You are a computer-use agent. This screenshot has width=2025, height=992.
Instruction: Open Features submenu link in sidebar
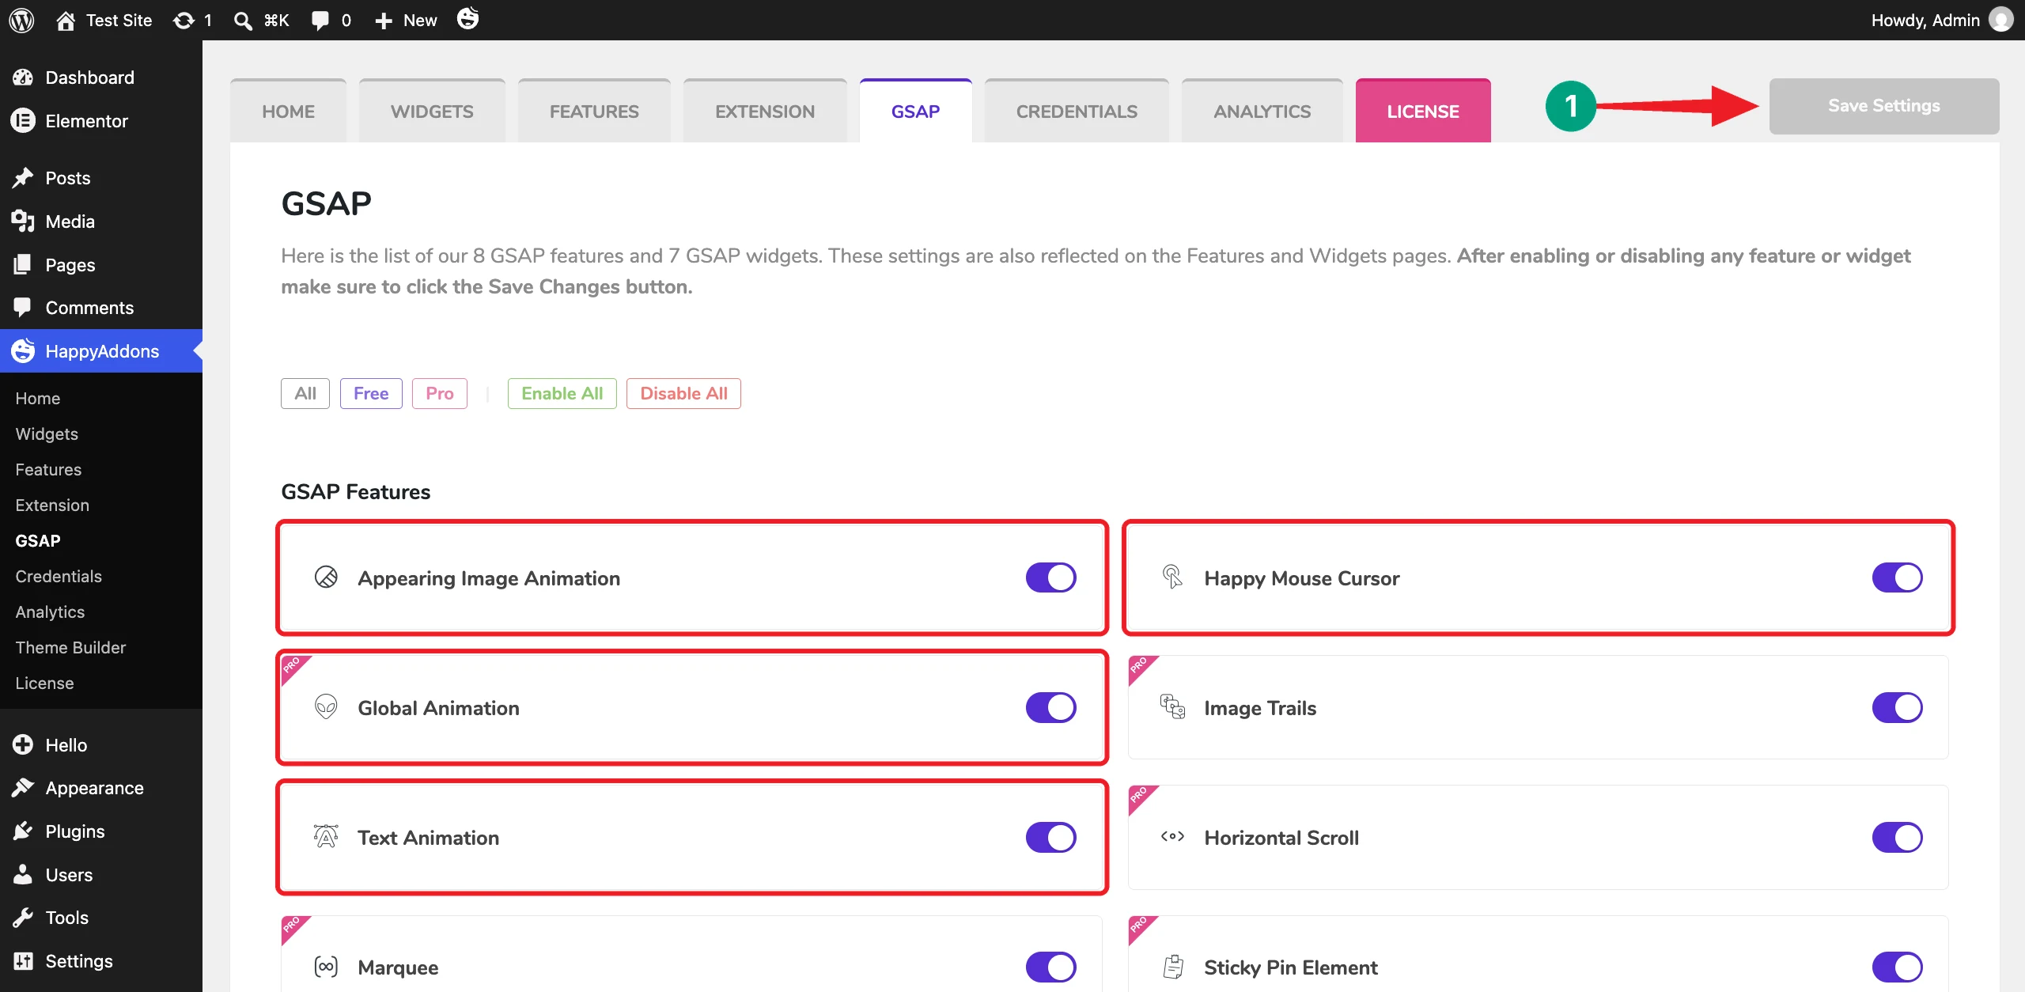[48, 469]
